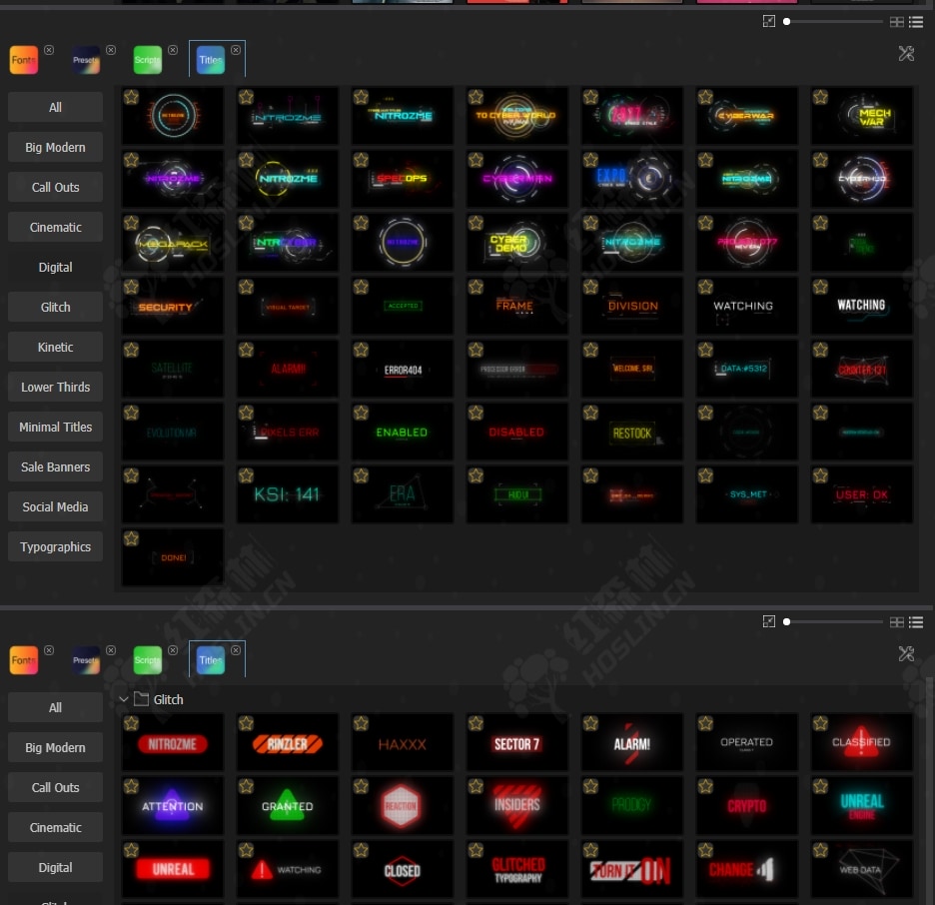Switch to grid view in lower panel
The height and width of the screenshot is (905, 935).
coord(897,622)
